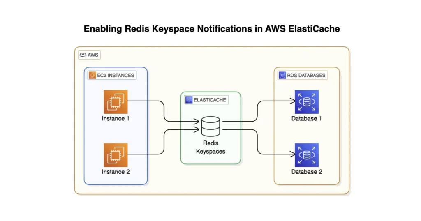The width and height of the screenshot is (421, 221).
Task: Select the Database 1 RDS icon
Action: [307, 102]
